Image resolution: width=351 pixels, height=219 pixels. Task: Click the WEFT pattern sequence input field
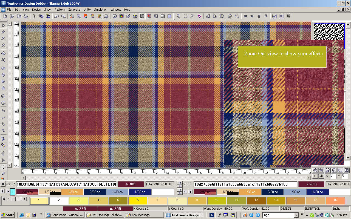coord(245,184)
